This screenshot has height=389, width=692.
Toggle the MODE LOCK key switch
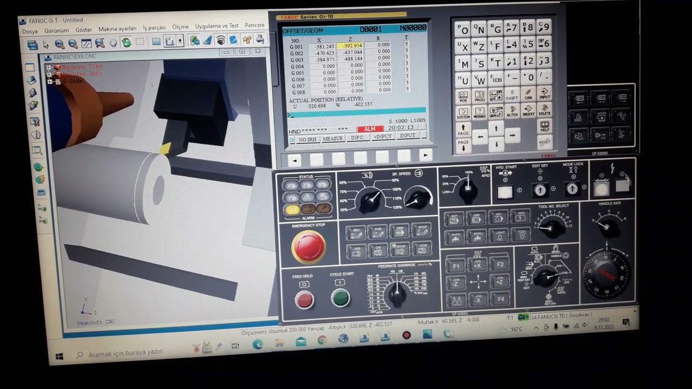coord(572,189)
